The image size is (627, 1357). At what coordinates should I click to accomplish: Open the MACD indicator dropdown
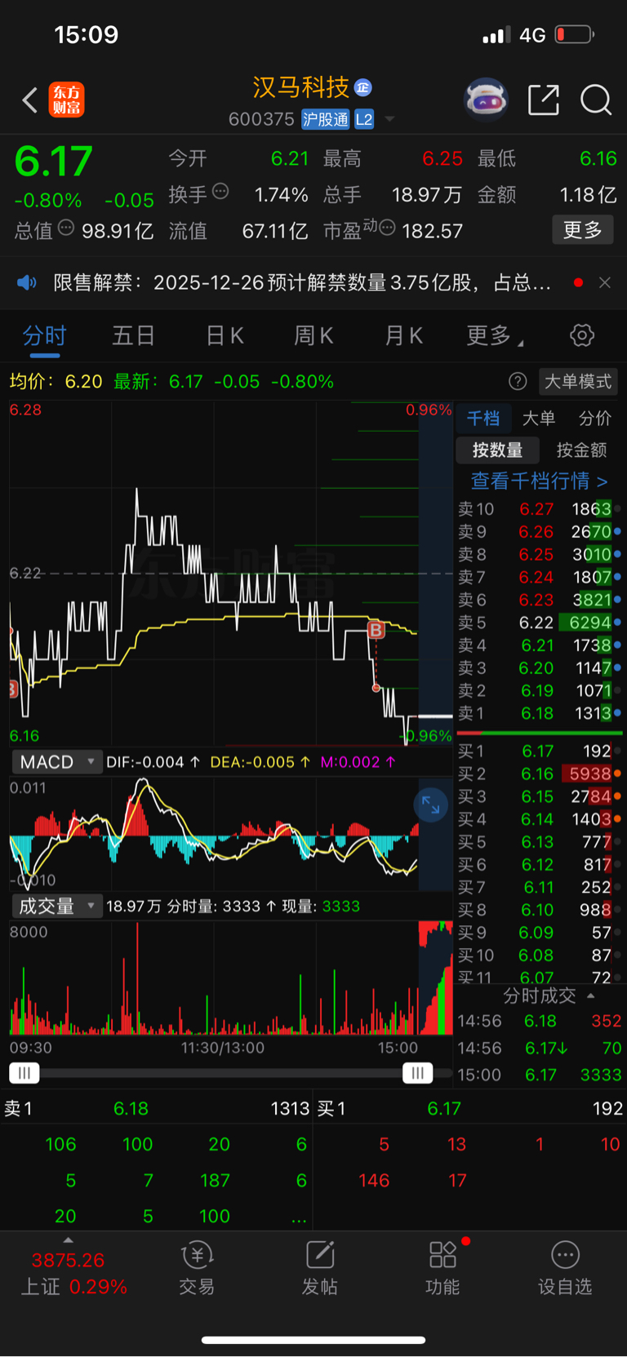tap(57, 762)
